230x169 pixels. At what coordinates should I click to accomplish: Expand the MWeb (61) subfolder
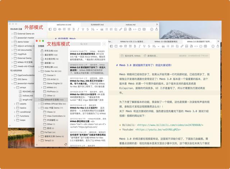tap(42, 87)
